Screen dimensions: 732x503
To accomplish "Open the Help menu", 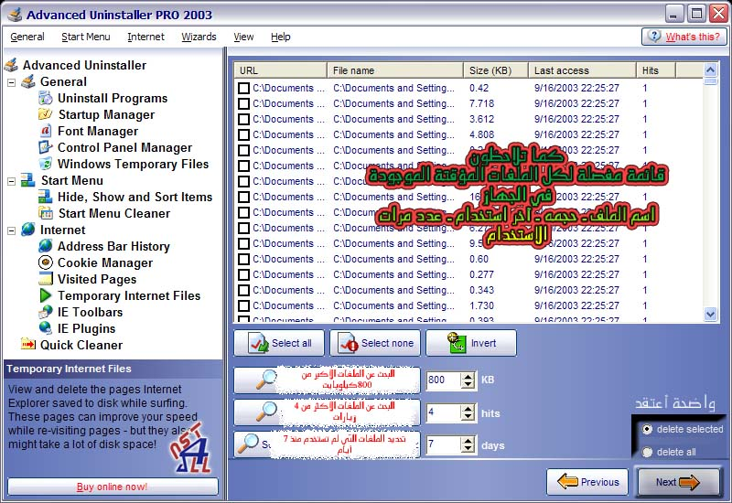I will [x=281, y=37].
